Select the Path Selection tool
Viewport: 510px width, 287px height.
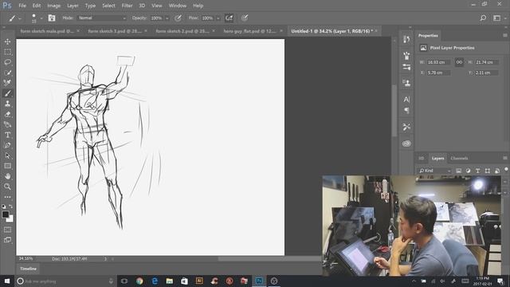[x=7, y=155]
